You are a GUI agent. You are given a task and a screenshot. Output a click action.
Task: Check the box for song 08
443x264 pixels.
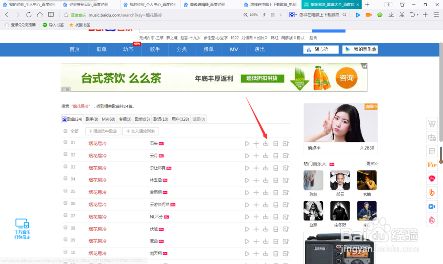(66, 228)
